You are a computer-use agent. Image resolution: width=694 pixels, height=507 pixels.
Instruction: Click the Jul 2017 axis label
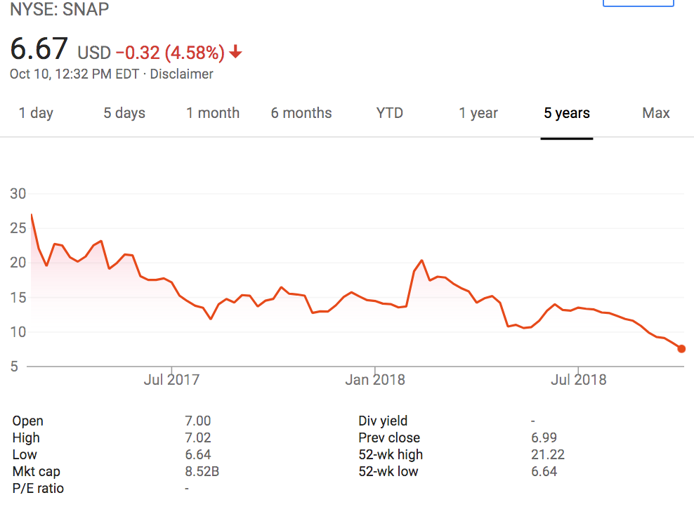point(171,379)
